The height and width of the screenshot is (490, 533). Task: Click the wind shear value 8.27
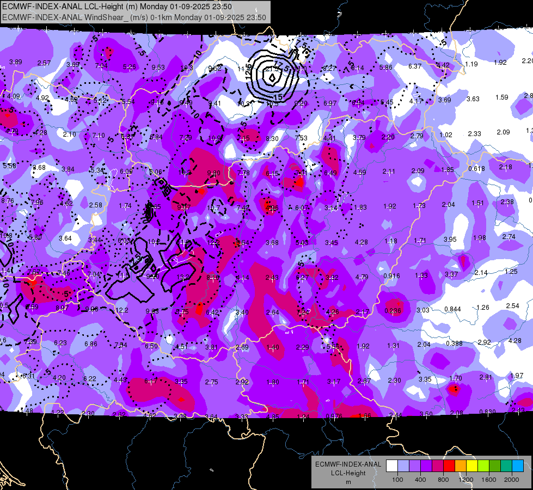coord(329,68)
